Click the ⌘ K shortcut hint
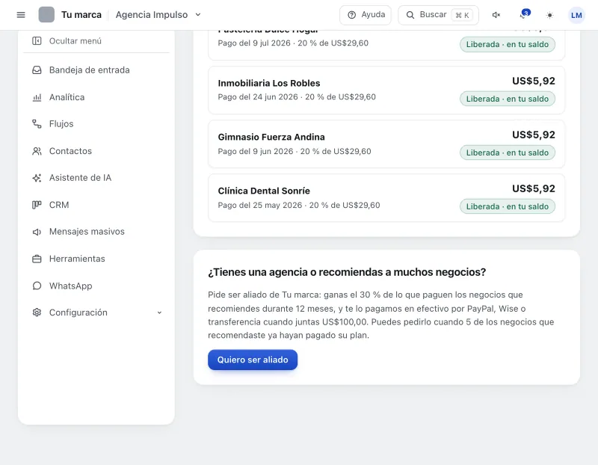The width and height of the screenshot is (598, 465). (x=462, y=15)
